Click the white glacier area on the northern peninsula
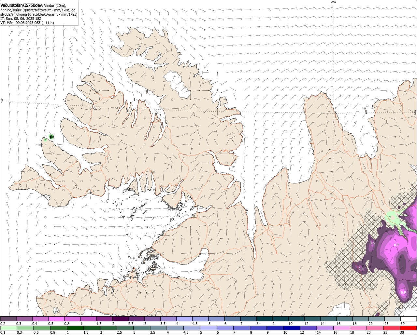The height and width of the screenshot is (335, 417). click(176, 84)
